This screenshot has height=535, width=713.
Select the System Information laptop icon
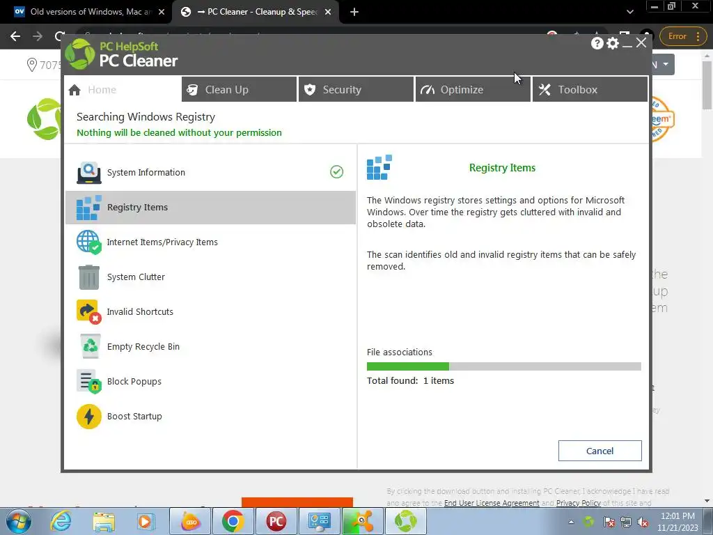(88, 173)
